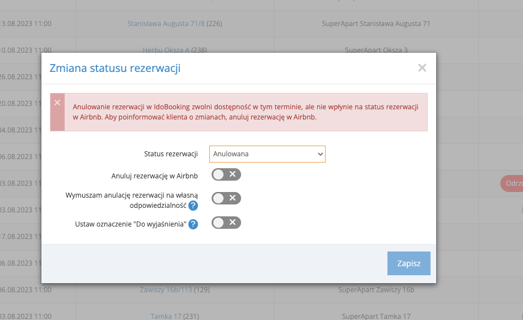This screenshot has width=523, height=320.
Task: Open Zawiszy 16b/113 link
Action: [166, 290]
